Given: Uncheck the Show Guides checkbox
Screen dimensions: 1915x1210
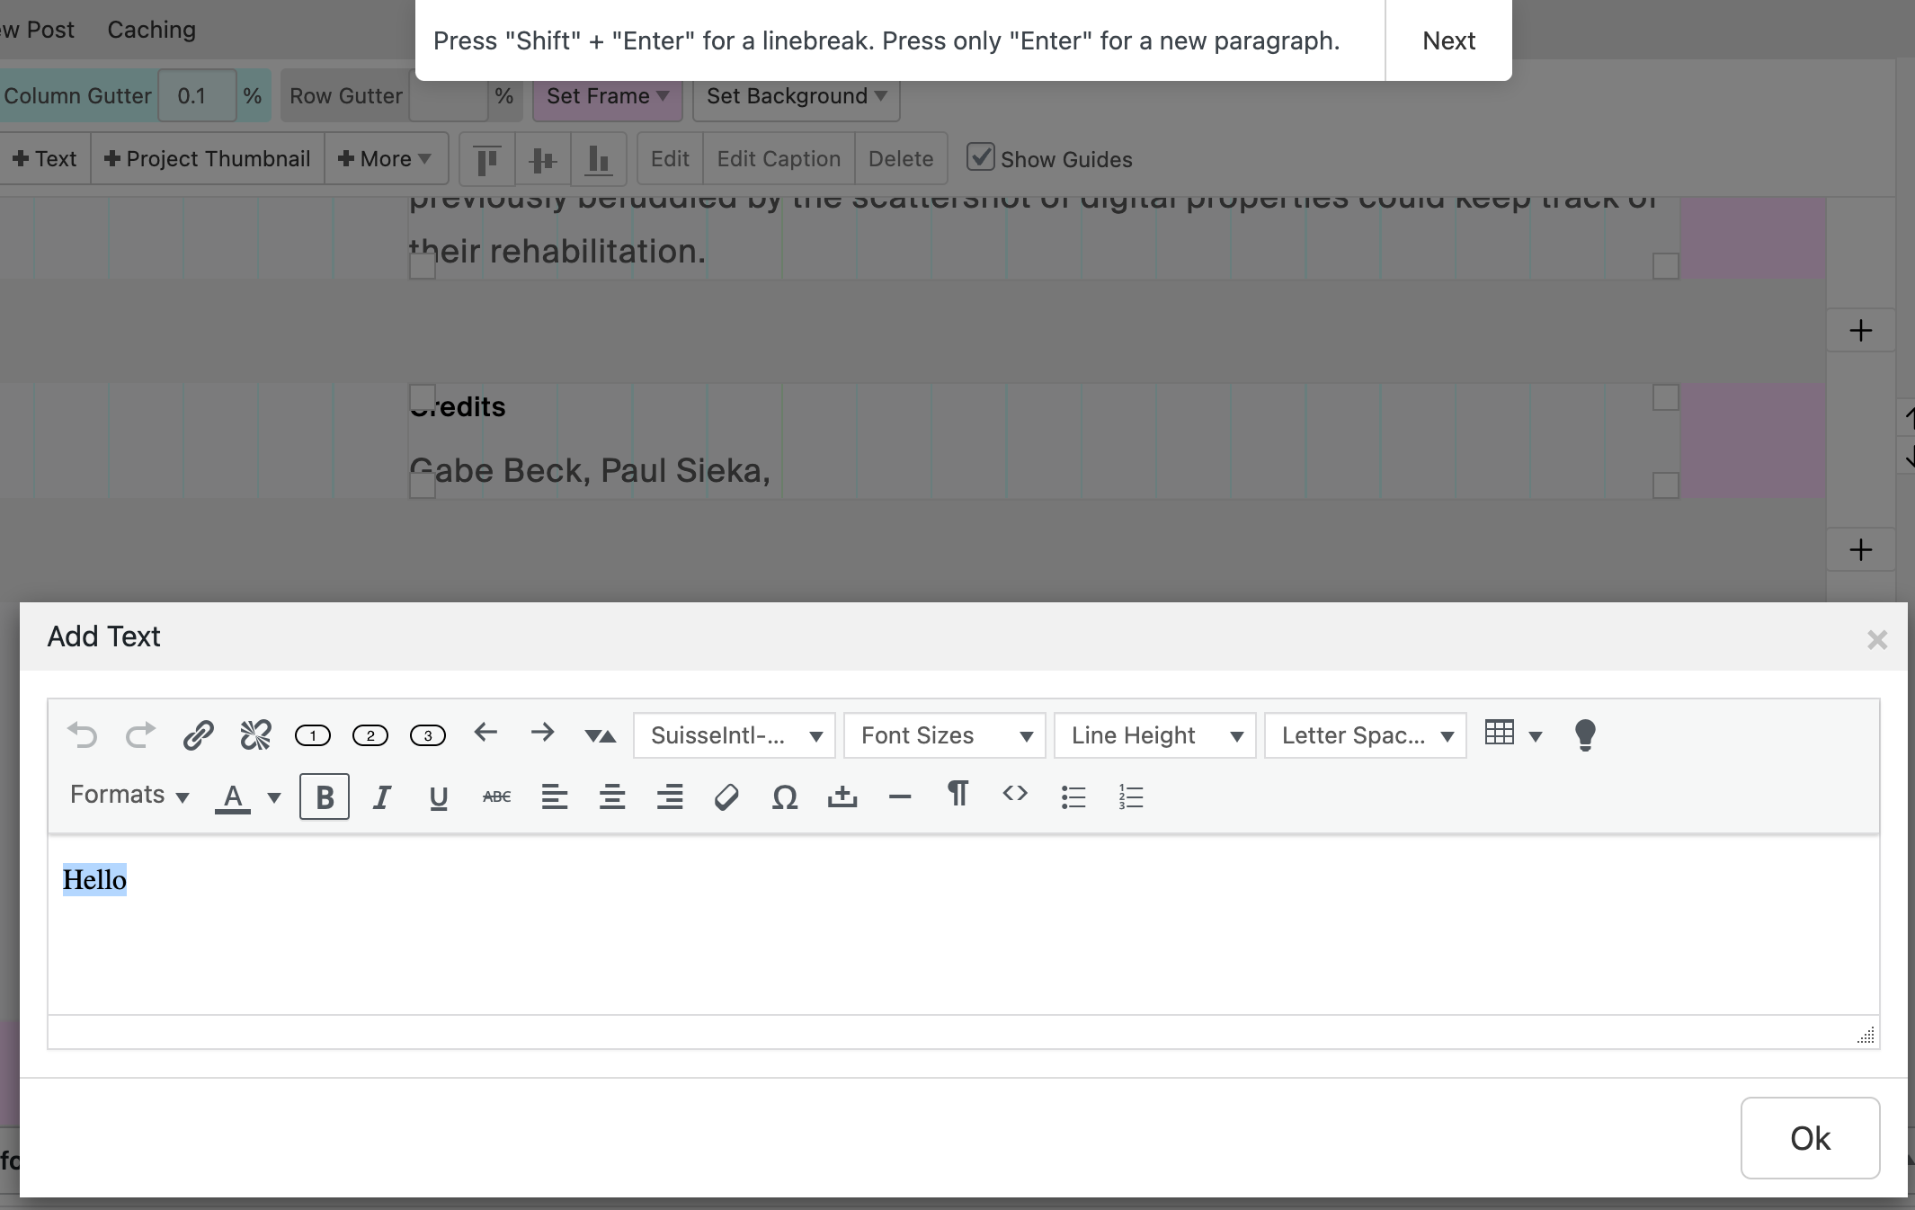Looking at the screenshot, I should [980, 157].
